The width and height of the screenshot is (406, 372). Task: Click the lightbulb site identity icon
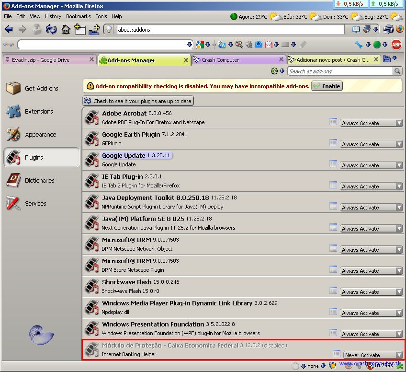pyautogui.click(x=109, y=29)
